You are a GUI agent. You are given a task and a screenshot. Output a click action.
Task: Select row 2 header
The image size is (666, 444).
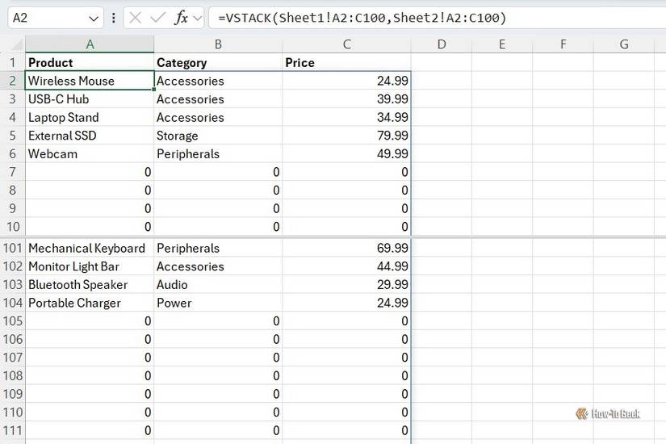tap(12, 81)
